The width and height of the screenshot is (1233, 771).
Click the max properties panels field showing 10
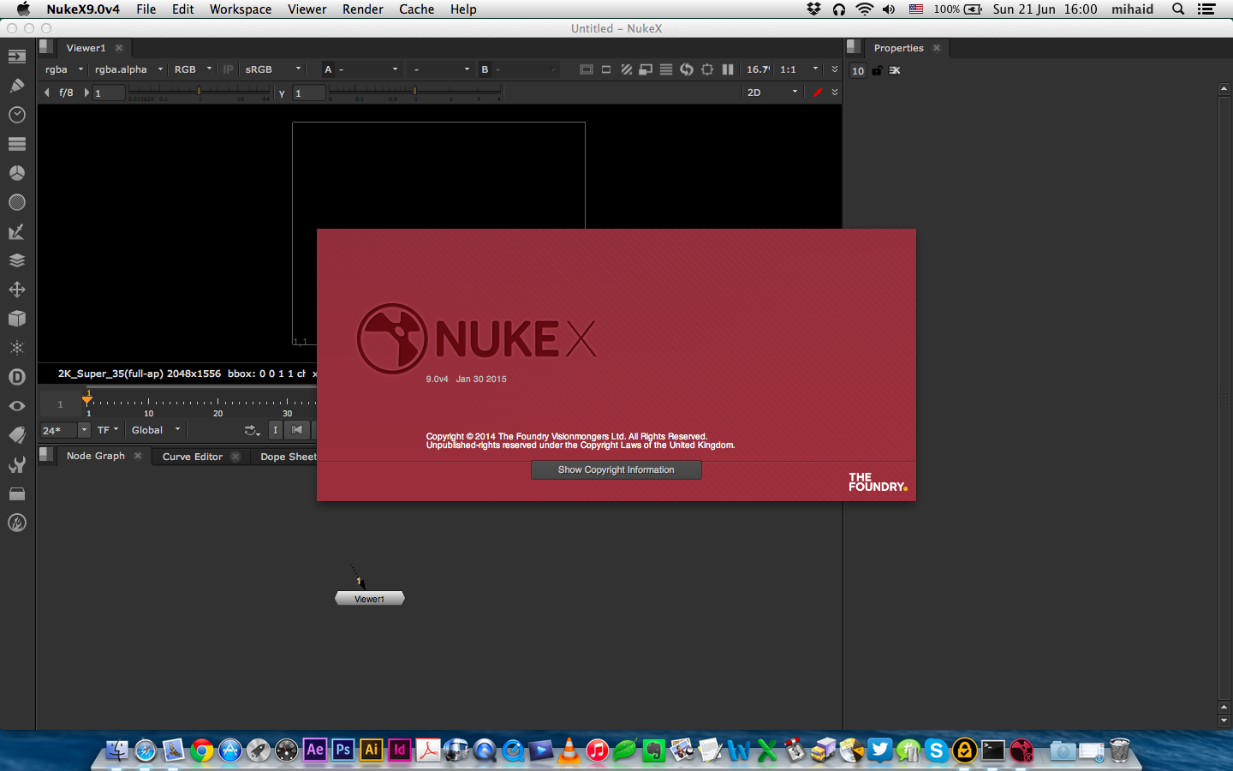pos(858,71)
